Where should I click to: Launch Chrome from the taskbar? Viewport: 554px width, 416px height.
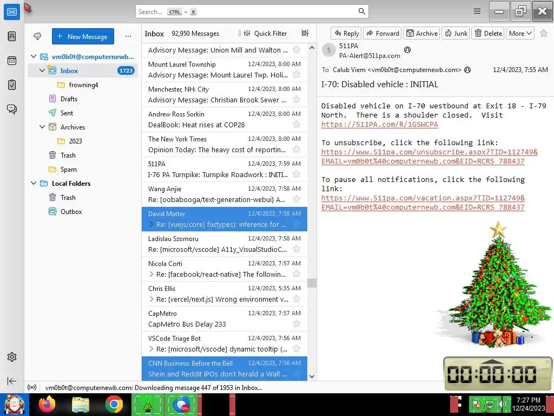[114, 405]
